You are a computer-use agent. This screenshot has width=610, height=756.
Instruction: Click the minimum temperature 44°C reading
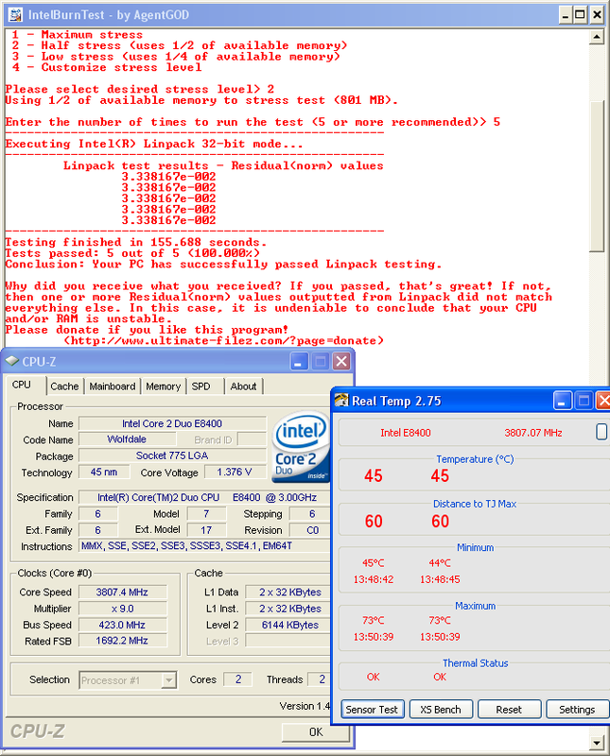(x=440, y=562)
